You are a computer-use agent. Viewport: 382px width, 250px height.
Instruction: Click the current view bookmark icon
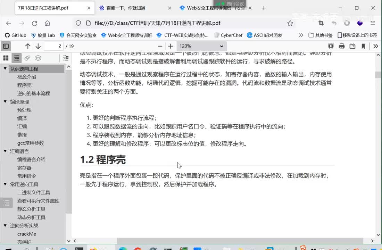(x=363, y=46)
